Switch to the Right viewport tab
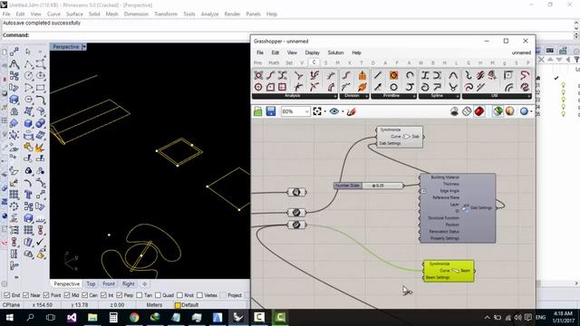This screenshot has height=326, width=580. pos(129,283)
